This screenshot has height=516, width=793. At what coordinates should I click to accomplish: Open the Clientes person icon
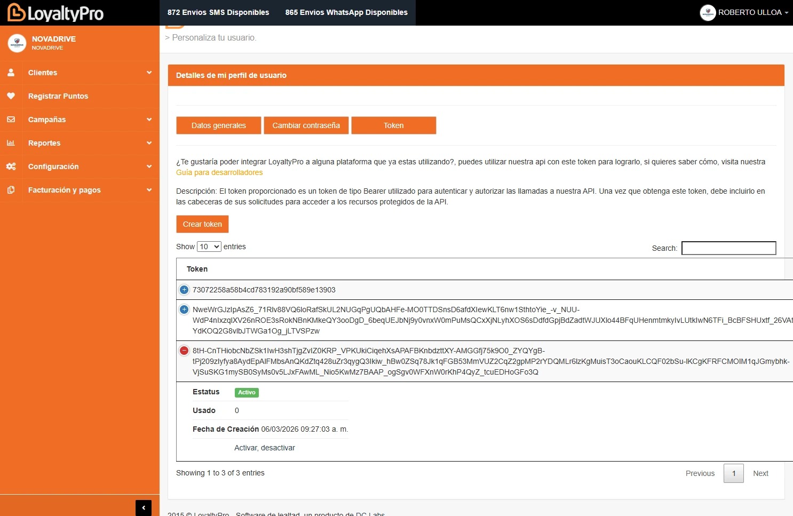[x=11, y=73]
